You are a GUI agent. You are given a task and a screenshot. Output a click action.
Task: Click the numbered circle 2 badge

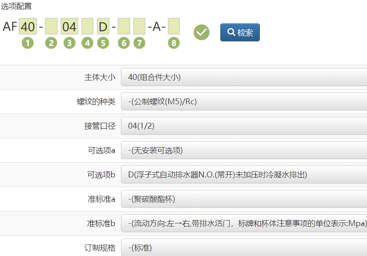pos(51,43)
